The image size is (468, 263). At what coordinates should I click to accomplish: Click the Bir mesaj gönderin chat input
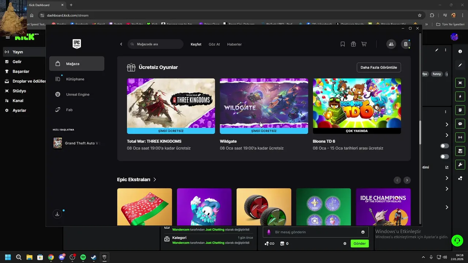click(x=315, y=232)
